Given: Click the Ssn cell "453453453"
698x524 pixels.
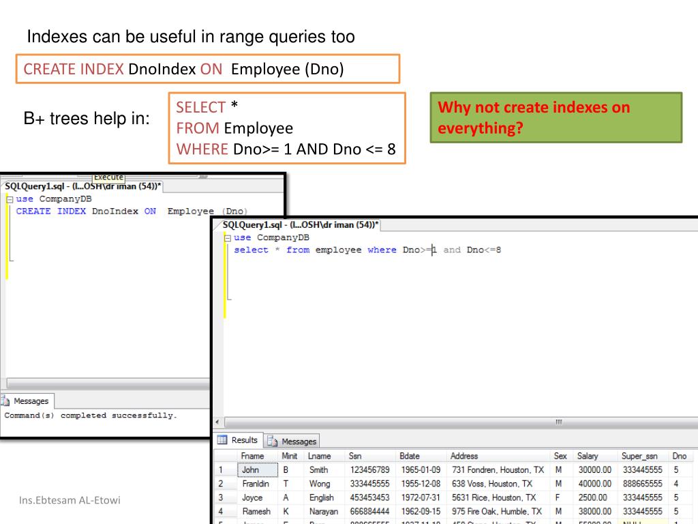Looking at the screenshot, I should (x=370, y=497).
